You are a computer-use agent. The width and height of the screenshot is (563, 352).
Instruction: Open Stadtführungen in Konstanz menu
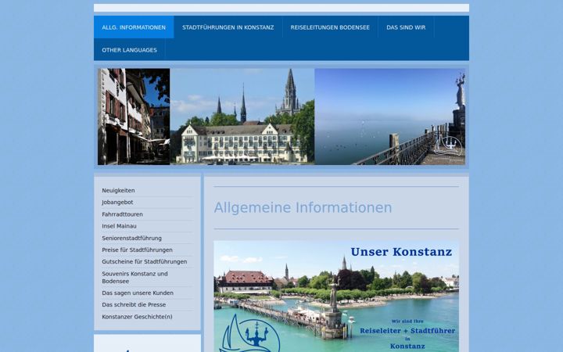228,27
